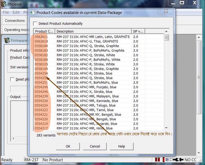
Task: Cancel the Product Codes dialog
Action: pyautogui.click(x=95, y=146)
